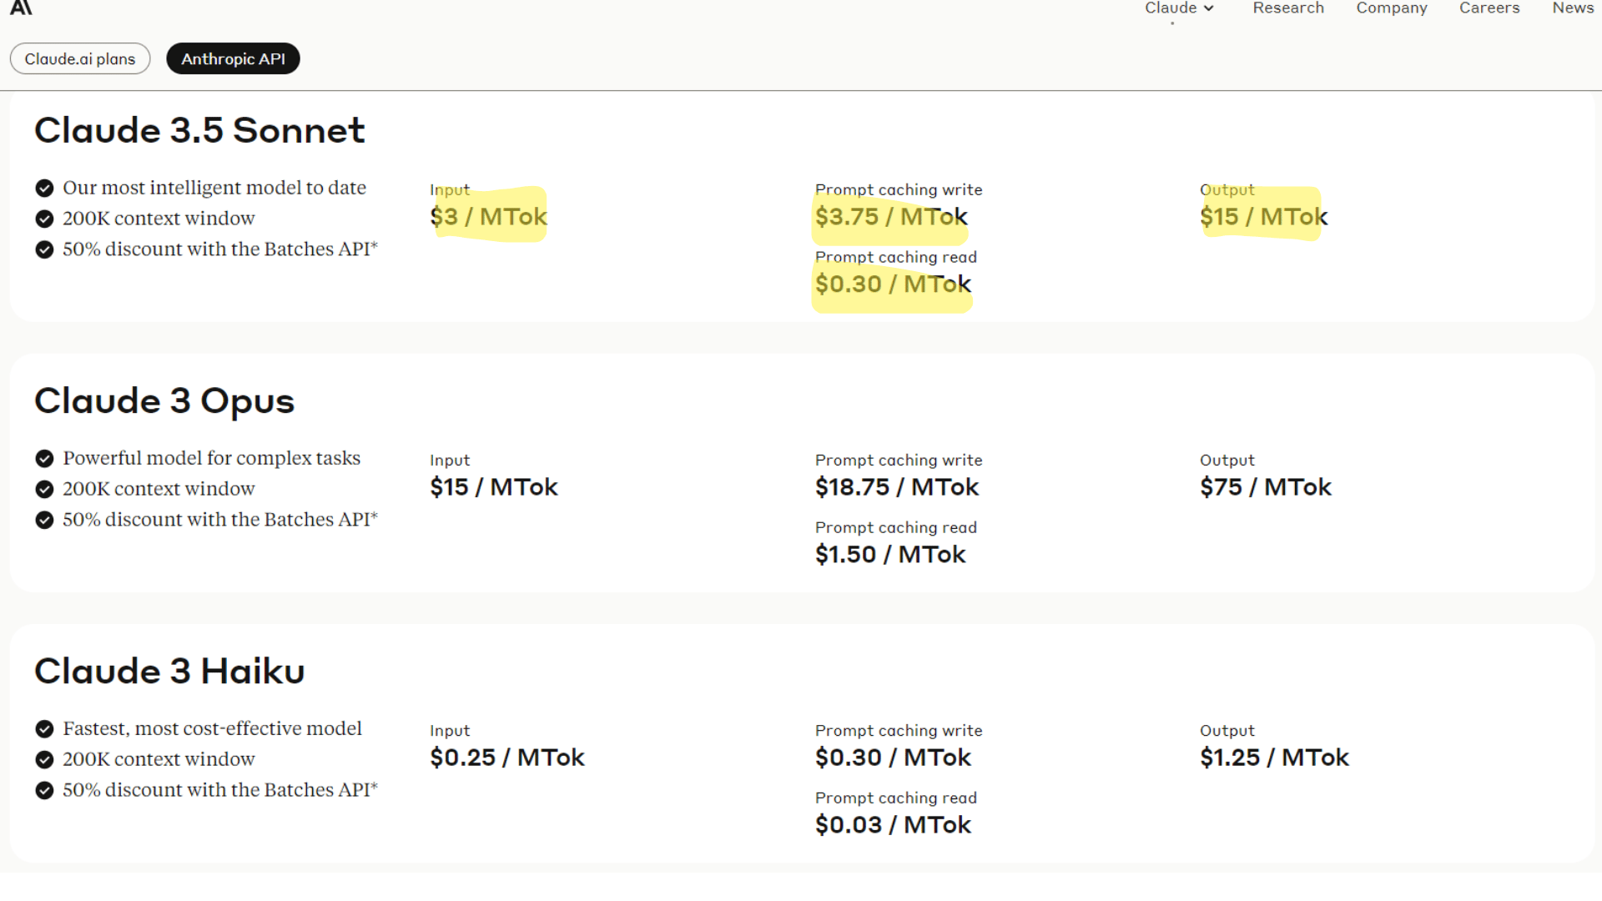Select the Anthropic API tab
The image size is (1602, 901).
tap(233, 58)
